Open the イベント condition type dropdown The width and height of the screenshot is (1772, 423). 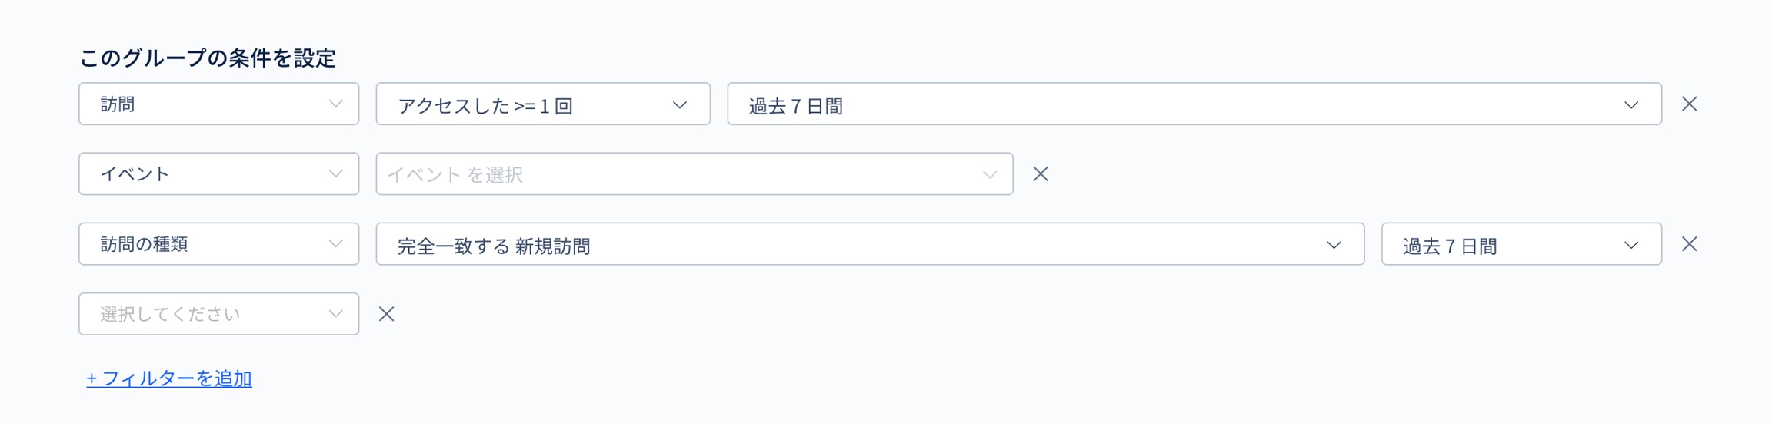pyautogui.click(x=218, y=174)
